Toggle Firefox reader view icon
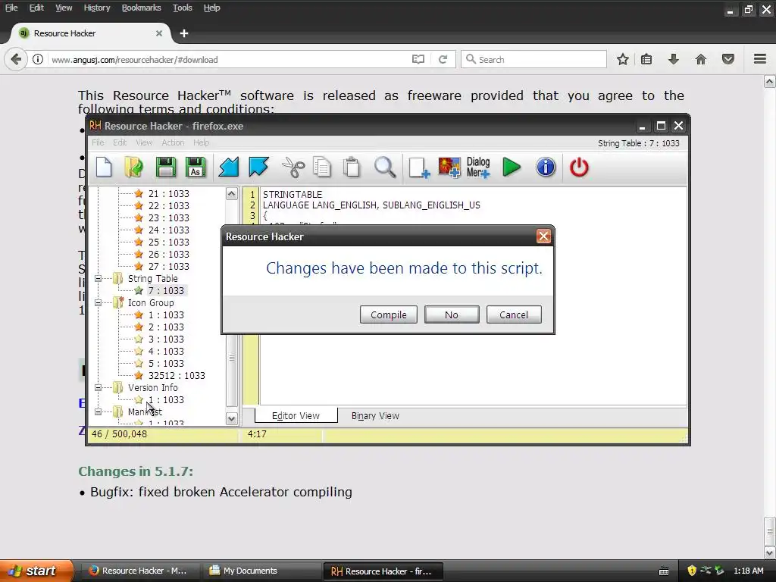Image resolution: width=776 pixels, height=582 pixels. coord(418,59)
